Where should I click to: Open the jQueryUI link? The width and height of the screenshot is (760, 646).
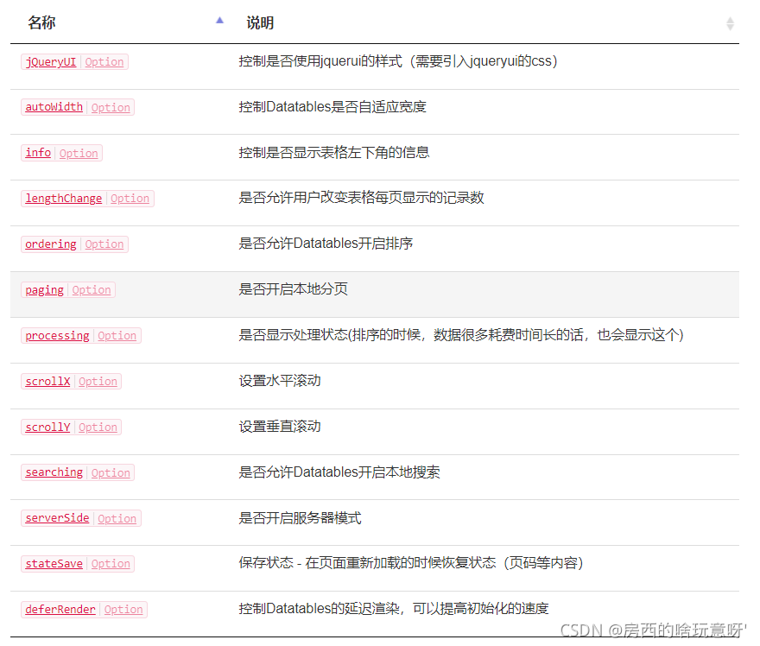(51, 62)
